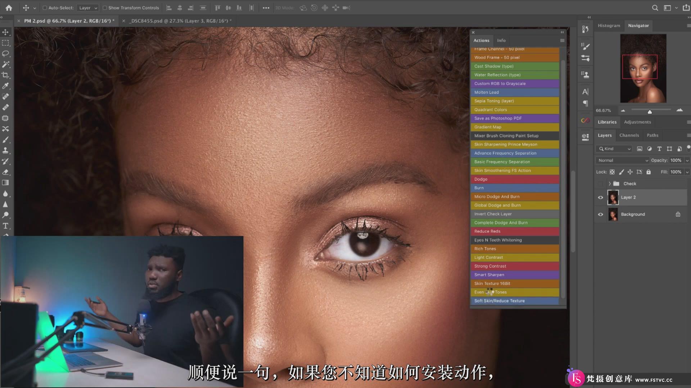Click align left edges icon
691x388 pixels.
click(169, 8)
